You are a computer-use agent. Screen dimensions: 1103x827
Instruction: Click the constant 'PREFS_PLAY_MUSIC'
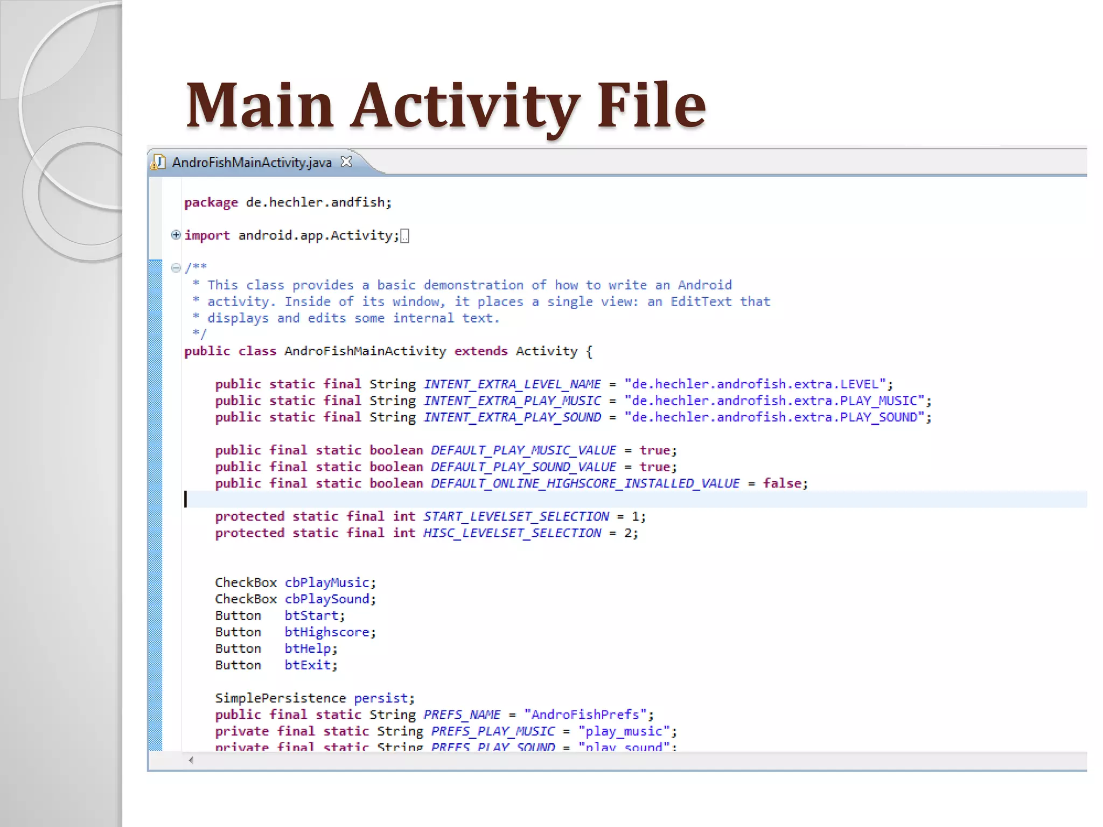click(492, 732)
